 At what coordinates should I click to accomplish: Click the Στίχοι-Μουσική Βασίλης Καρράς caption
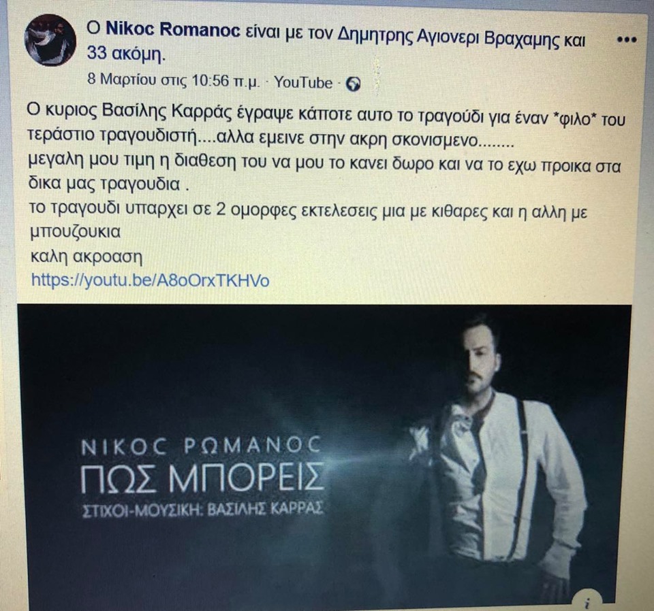pyautogui.click(x=203, y=508)
